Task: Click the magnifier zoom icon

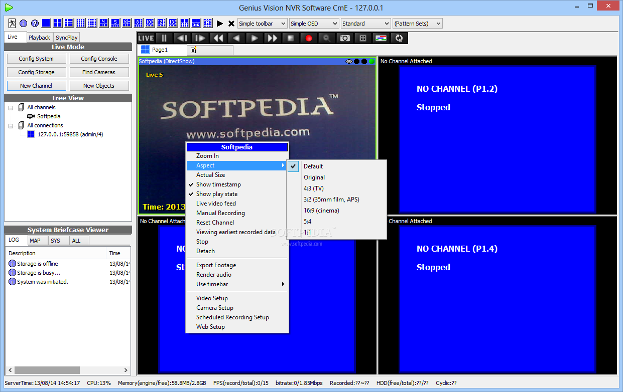Action: coord(326,38)
